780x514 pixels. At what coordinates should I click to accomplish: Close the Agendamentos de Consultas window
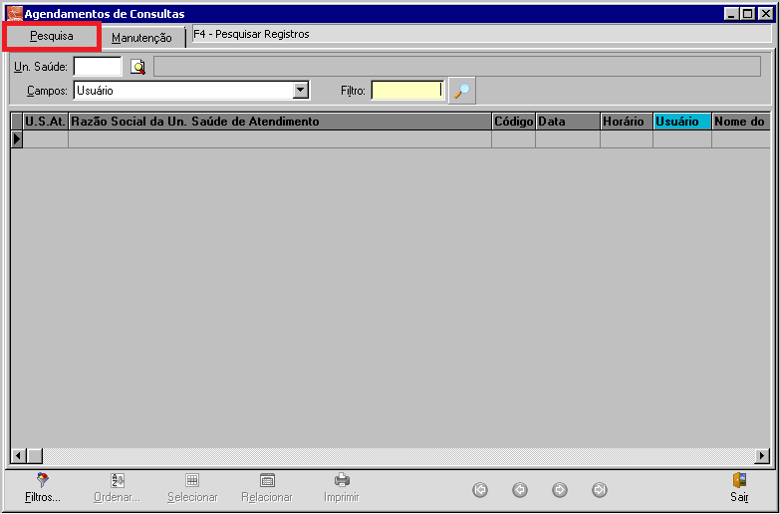[766, 14]
